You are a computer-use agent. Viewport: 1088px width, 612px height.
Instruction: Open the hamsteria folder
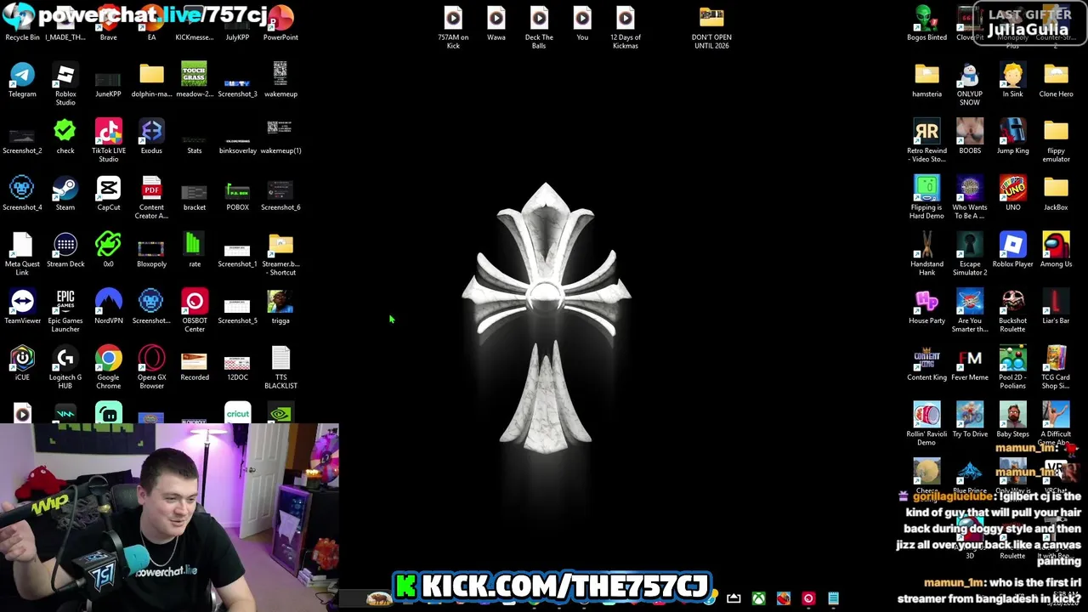click(x=926, y=80)
